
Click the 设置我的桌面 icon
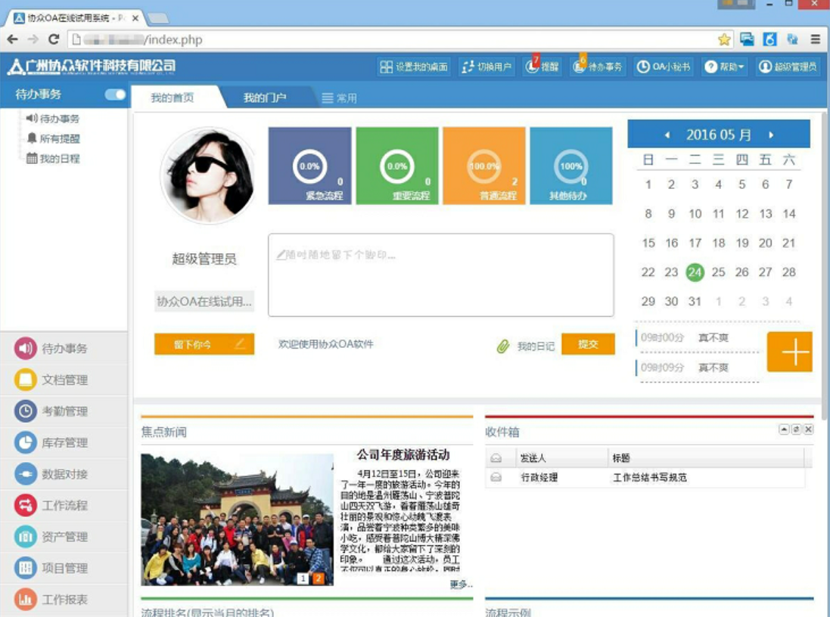click(x=387, y=67)
